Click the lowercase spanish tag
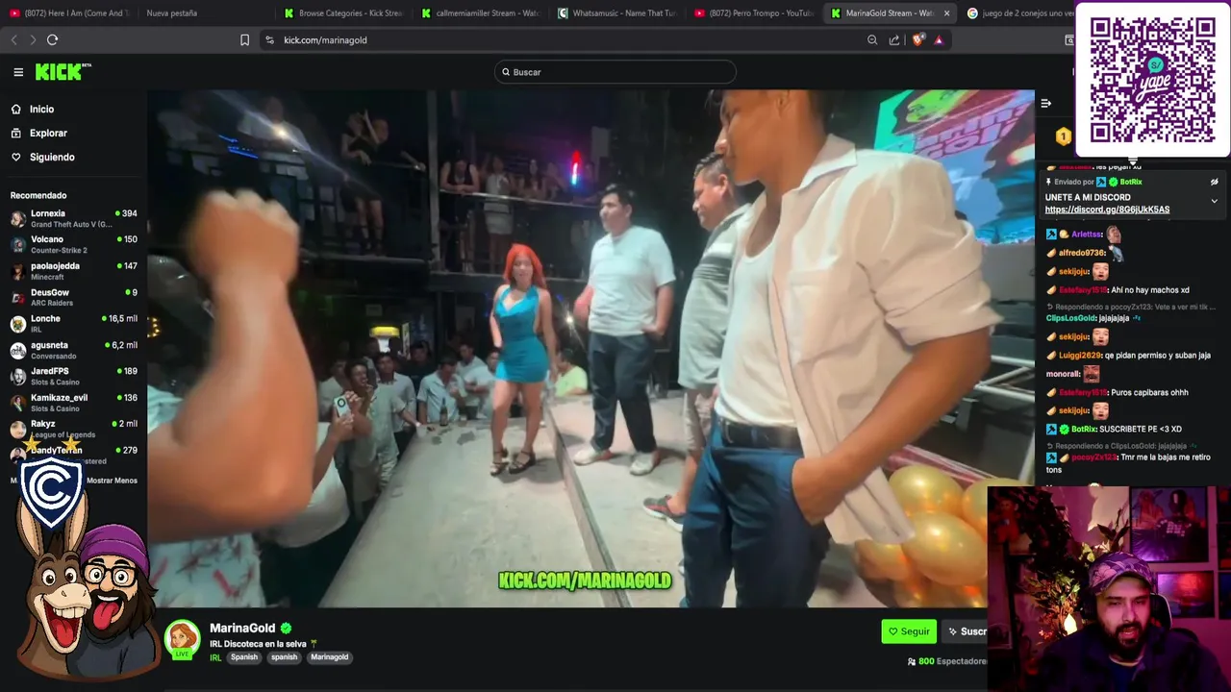 [x=284, y=657]
